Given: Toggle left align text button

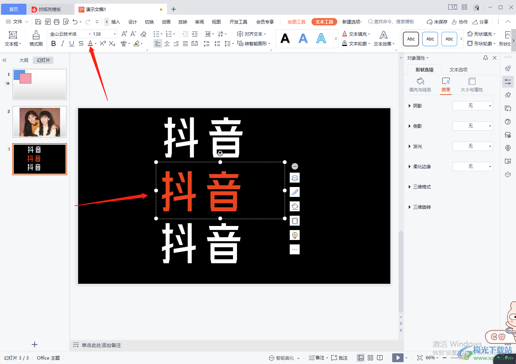Looking at the screenshot, I should point(158,43).
